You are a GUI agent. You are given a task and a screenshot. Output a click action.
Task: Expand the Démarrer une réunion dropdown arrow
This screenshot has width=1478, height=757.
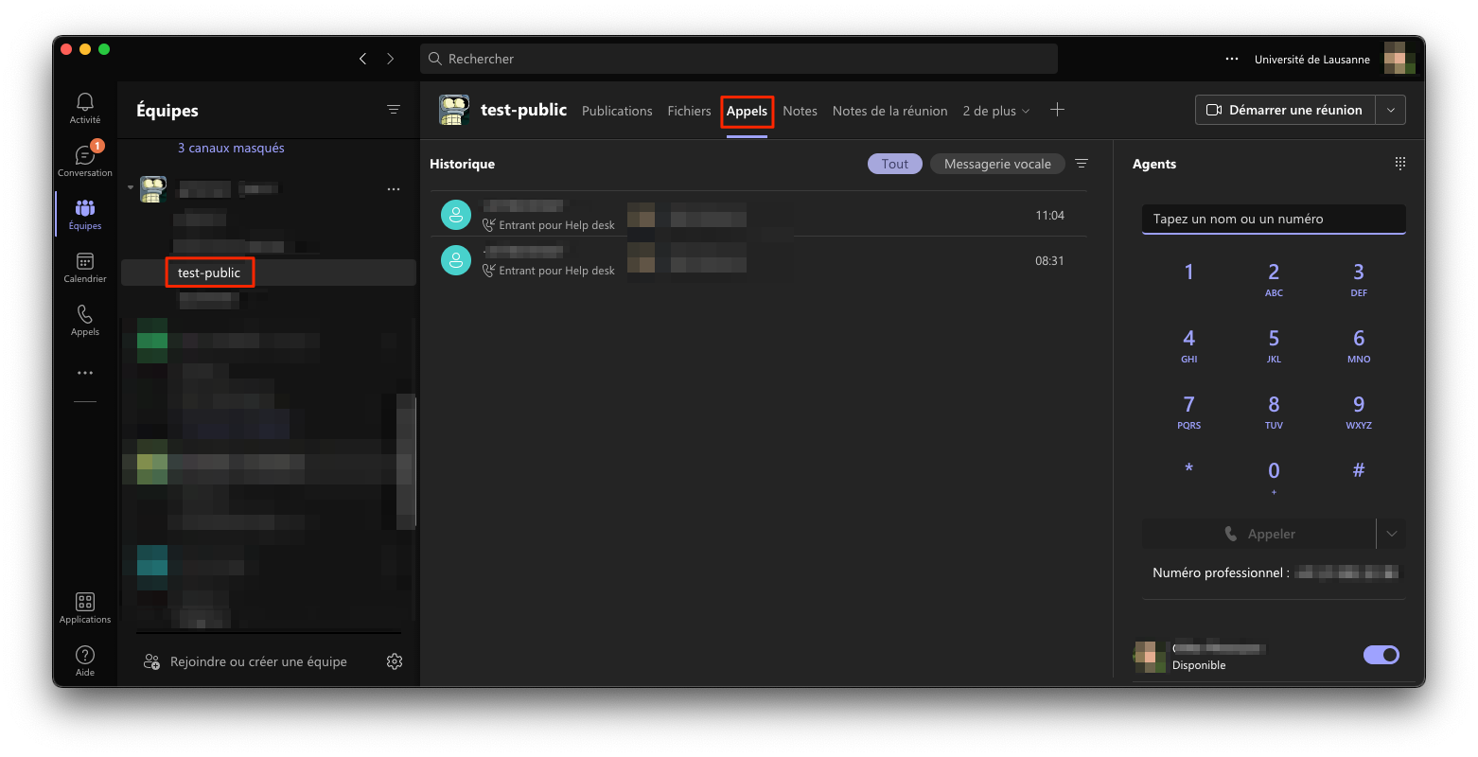[1390, 110]
